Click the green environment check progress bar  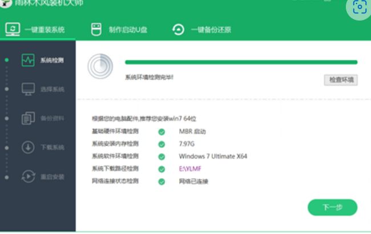coord(241,62)
